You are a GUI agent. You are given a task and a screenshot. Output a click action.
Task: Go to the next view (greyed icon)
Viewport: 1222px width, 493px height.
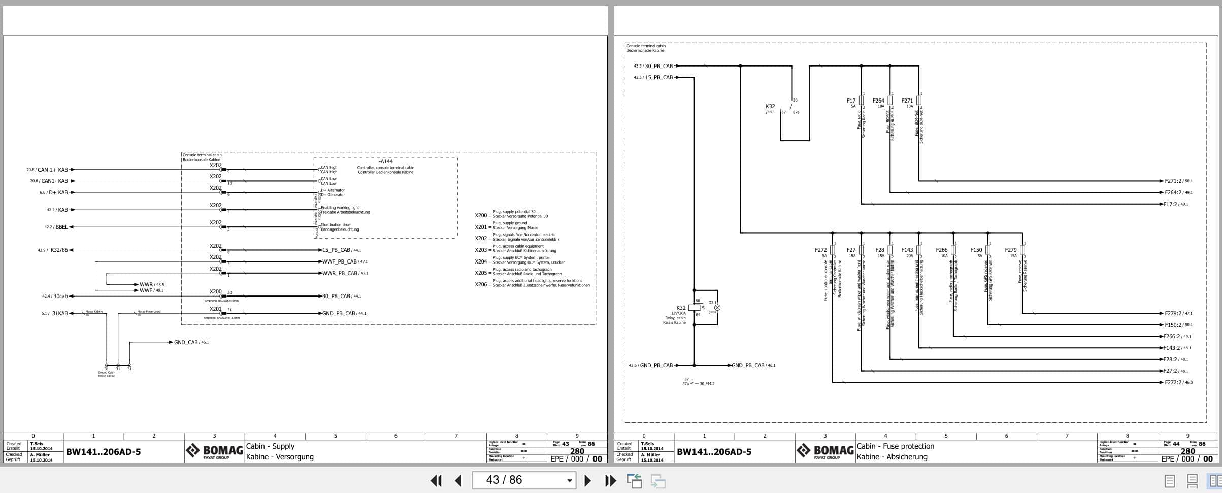[658, 480]
